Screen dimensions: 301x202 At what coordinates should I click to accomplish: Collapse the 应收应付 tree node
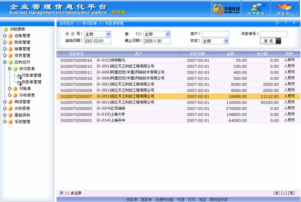pos(5,62)
